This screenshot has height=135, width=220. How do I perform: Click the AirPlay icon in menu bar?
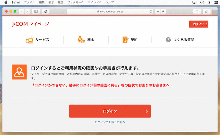tap(194, 2)
